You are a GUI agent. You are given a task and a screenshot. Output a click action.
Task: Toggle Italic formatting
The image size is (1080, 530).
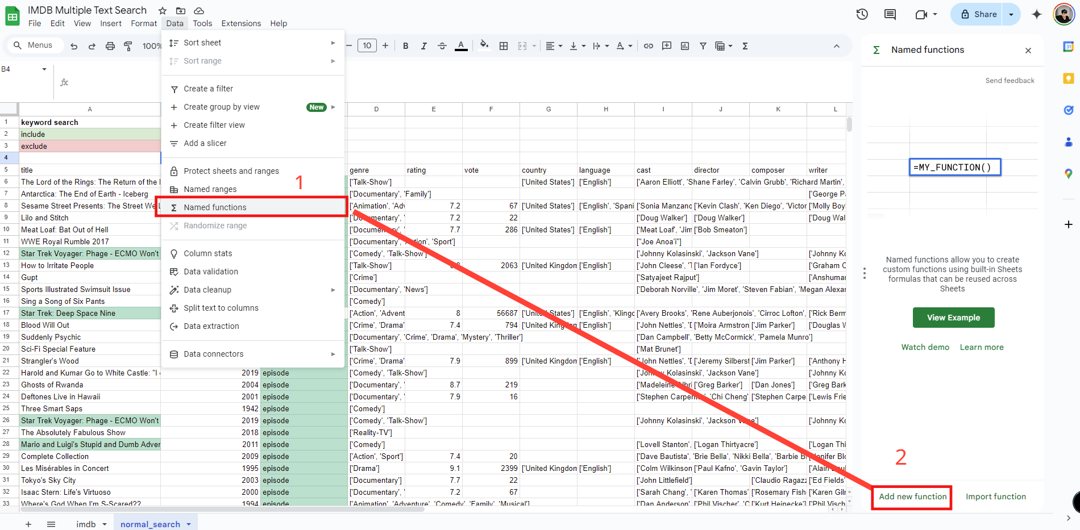tap(424, 46)
